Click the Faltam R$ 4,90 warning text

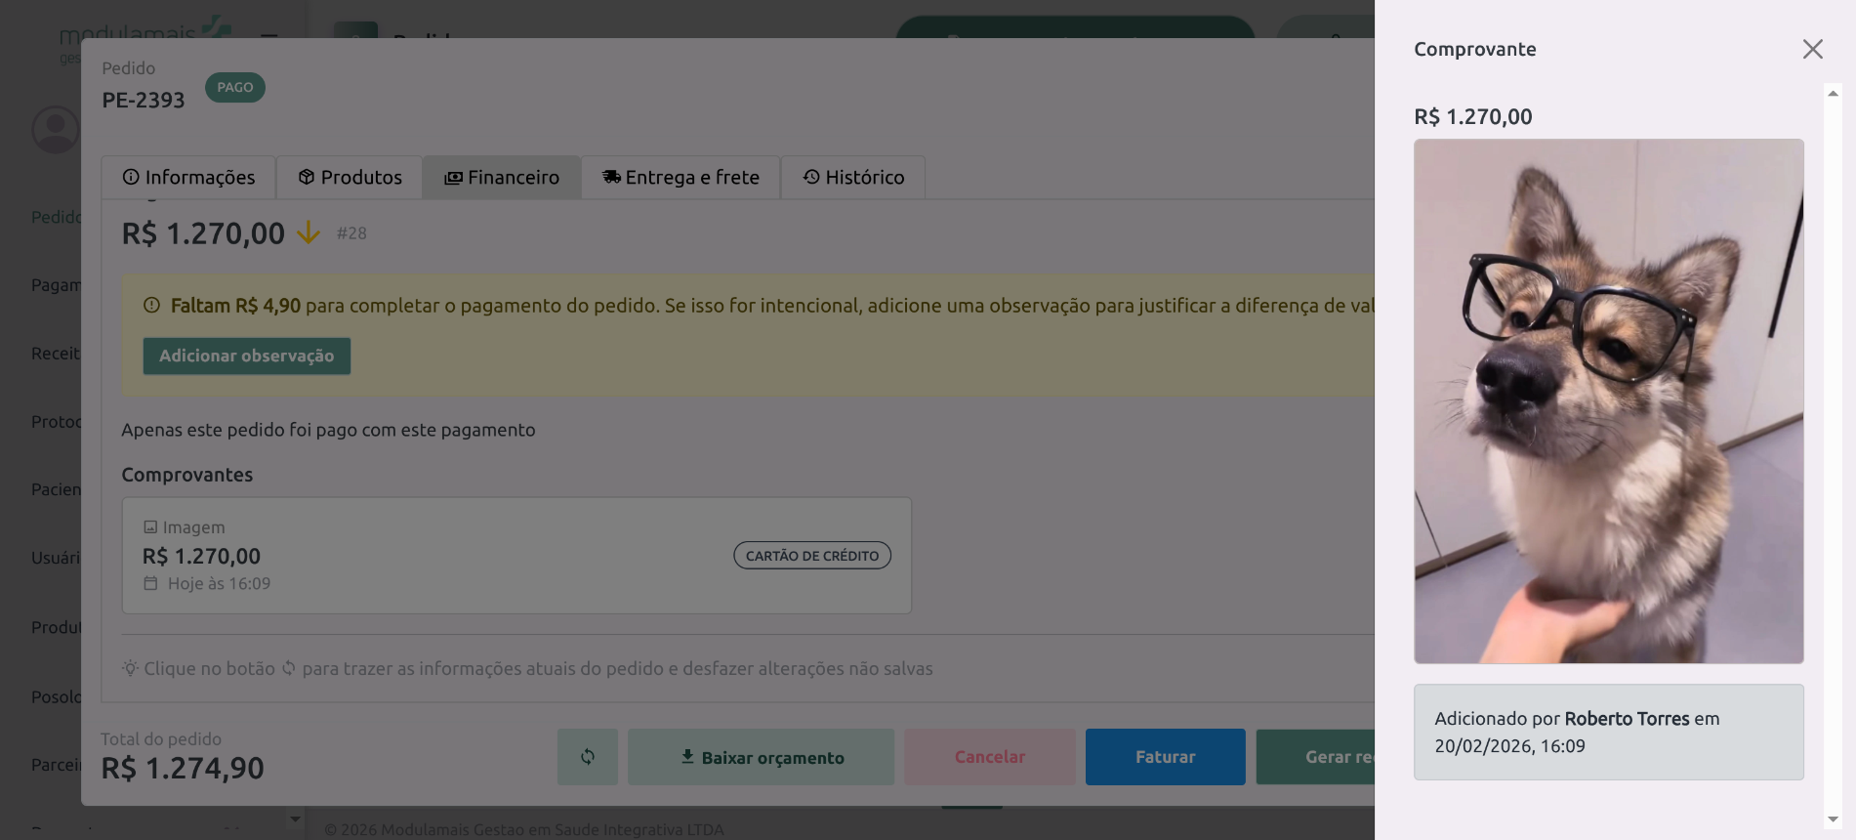[235, 306]
